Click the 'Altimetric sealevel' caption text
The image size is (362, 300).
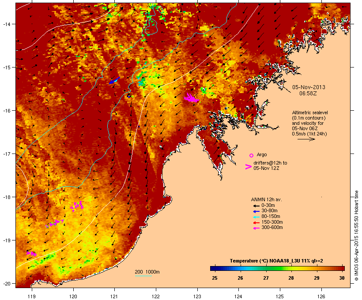click(310, 112)
